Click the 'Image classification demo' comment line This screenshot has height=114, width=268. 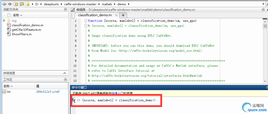[x=130, y=36]
